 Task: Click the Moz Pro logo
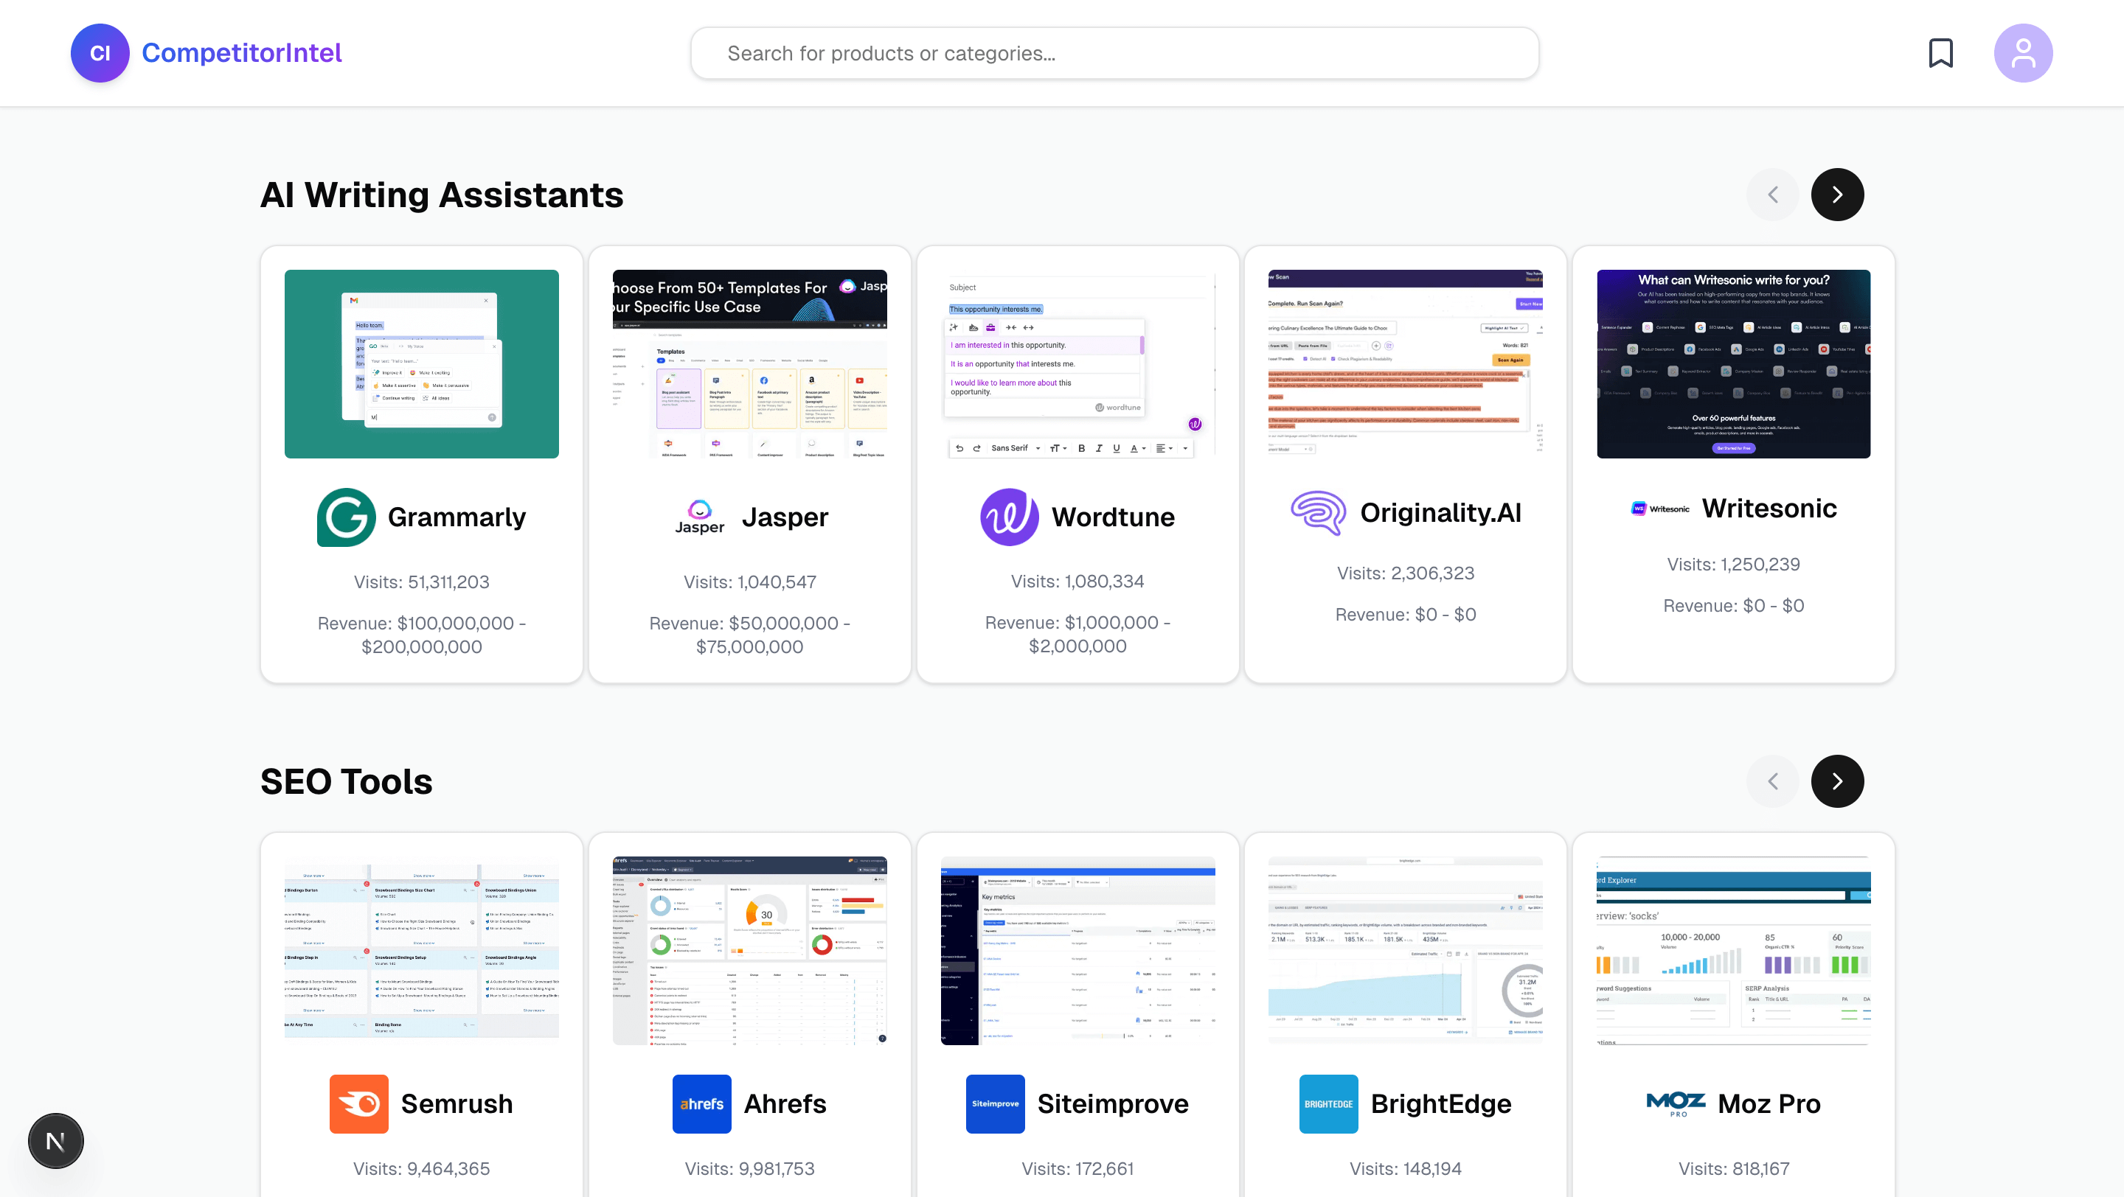1676,1104
